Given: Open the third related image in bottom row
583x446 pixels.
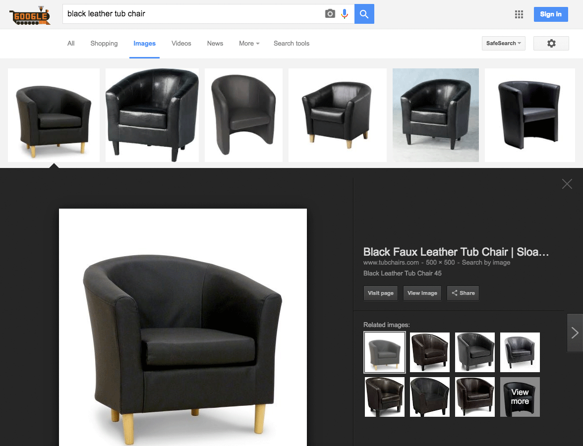Looking at the screenshot, I should tap(475, 397).
